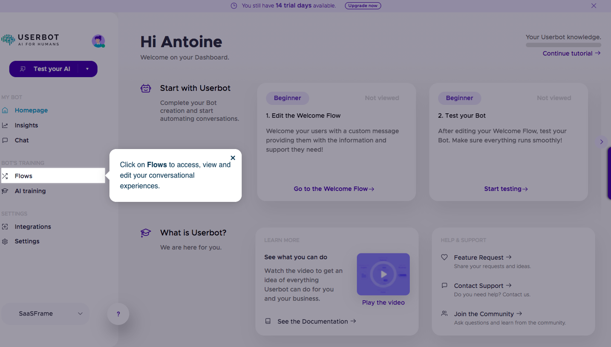611x347 pixels.
Task: Click the Insights chart icon
Action: coord(5,125)
